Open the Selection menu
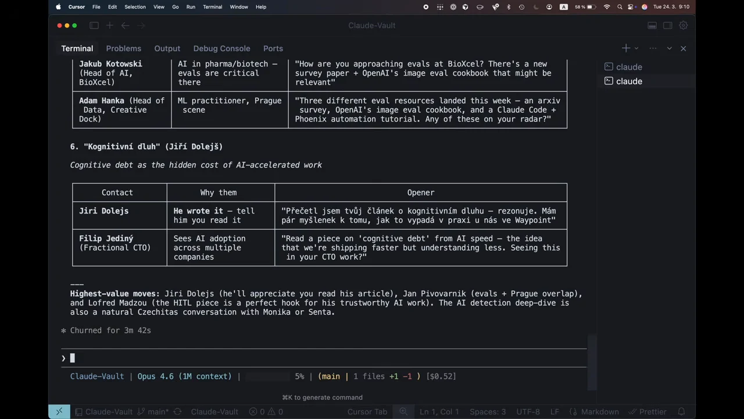This screenshot has height=419, width=744. [135, 7]
